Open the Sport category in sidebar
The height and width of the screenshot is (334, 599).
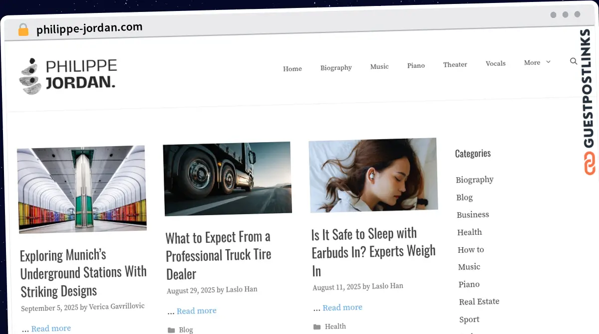(x=469, y=320)
